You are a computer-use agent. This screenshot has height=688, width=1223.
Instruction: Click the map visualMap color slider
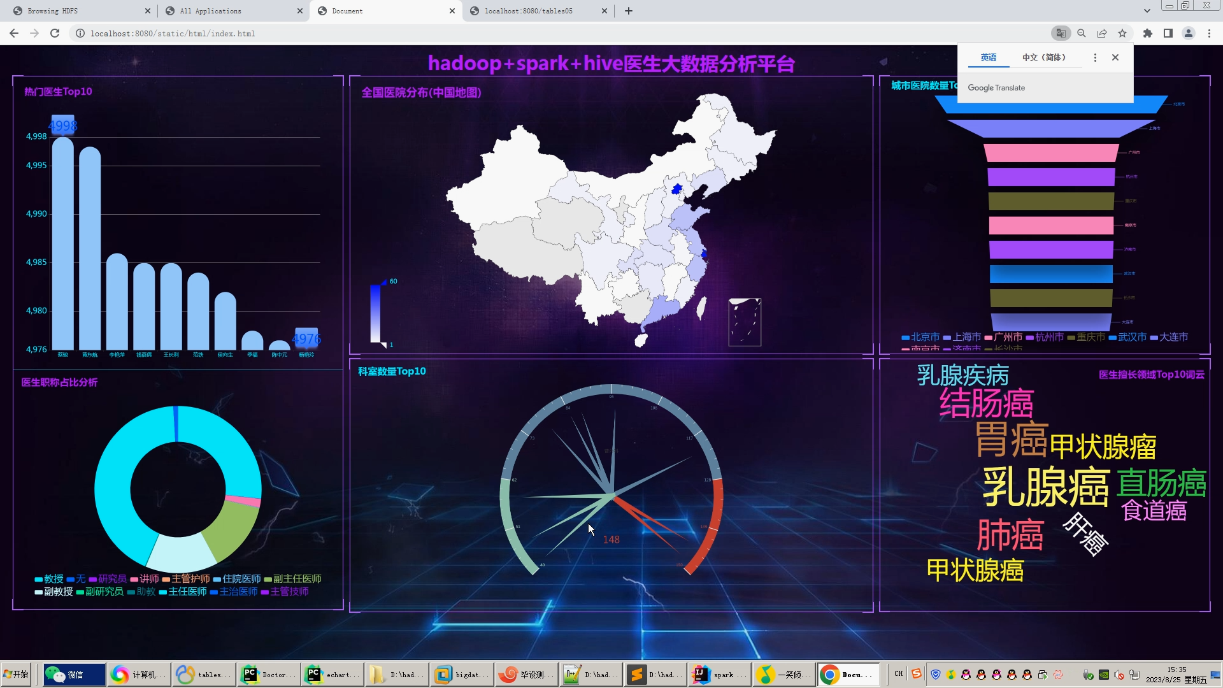click(x=375, y=313)
